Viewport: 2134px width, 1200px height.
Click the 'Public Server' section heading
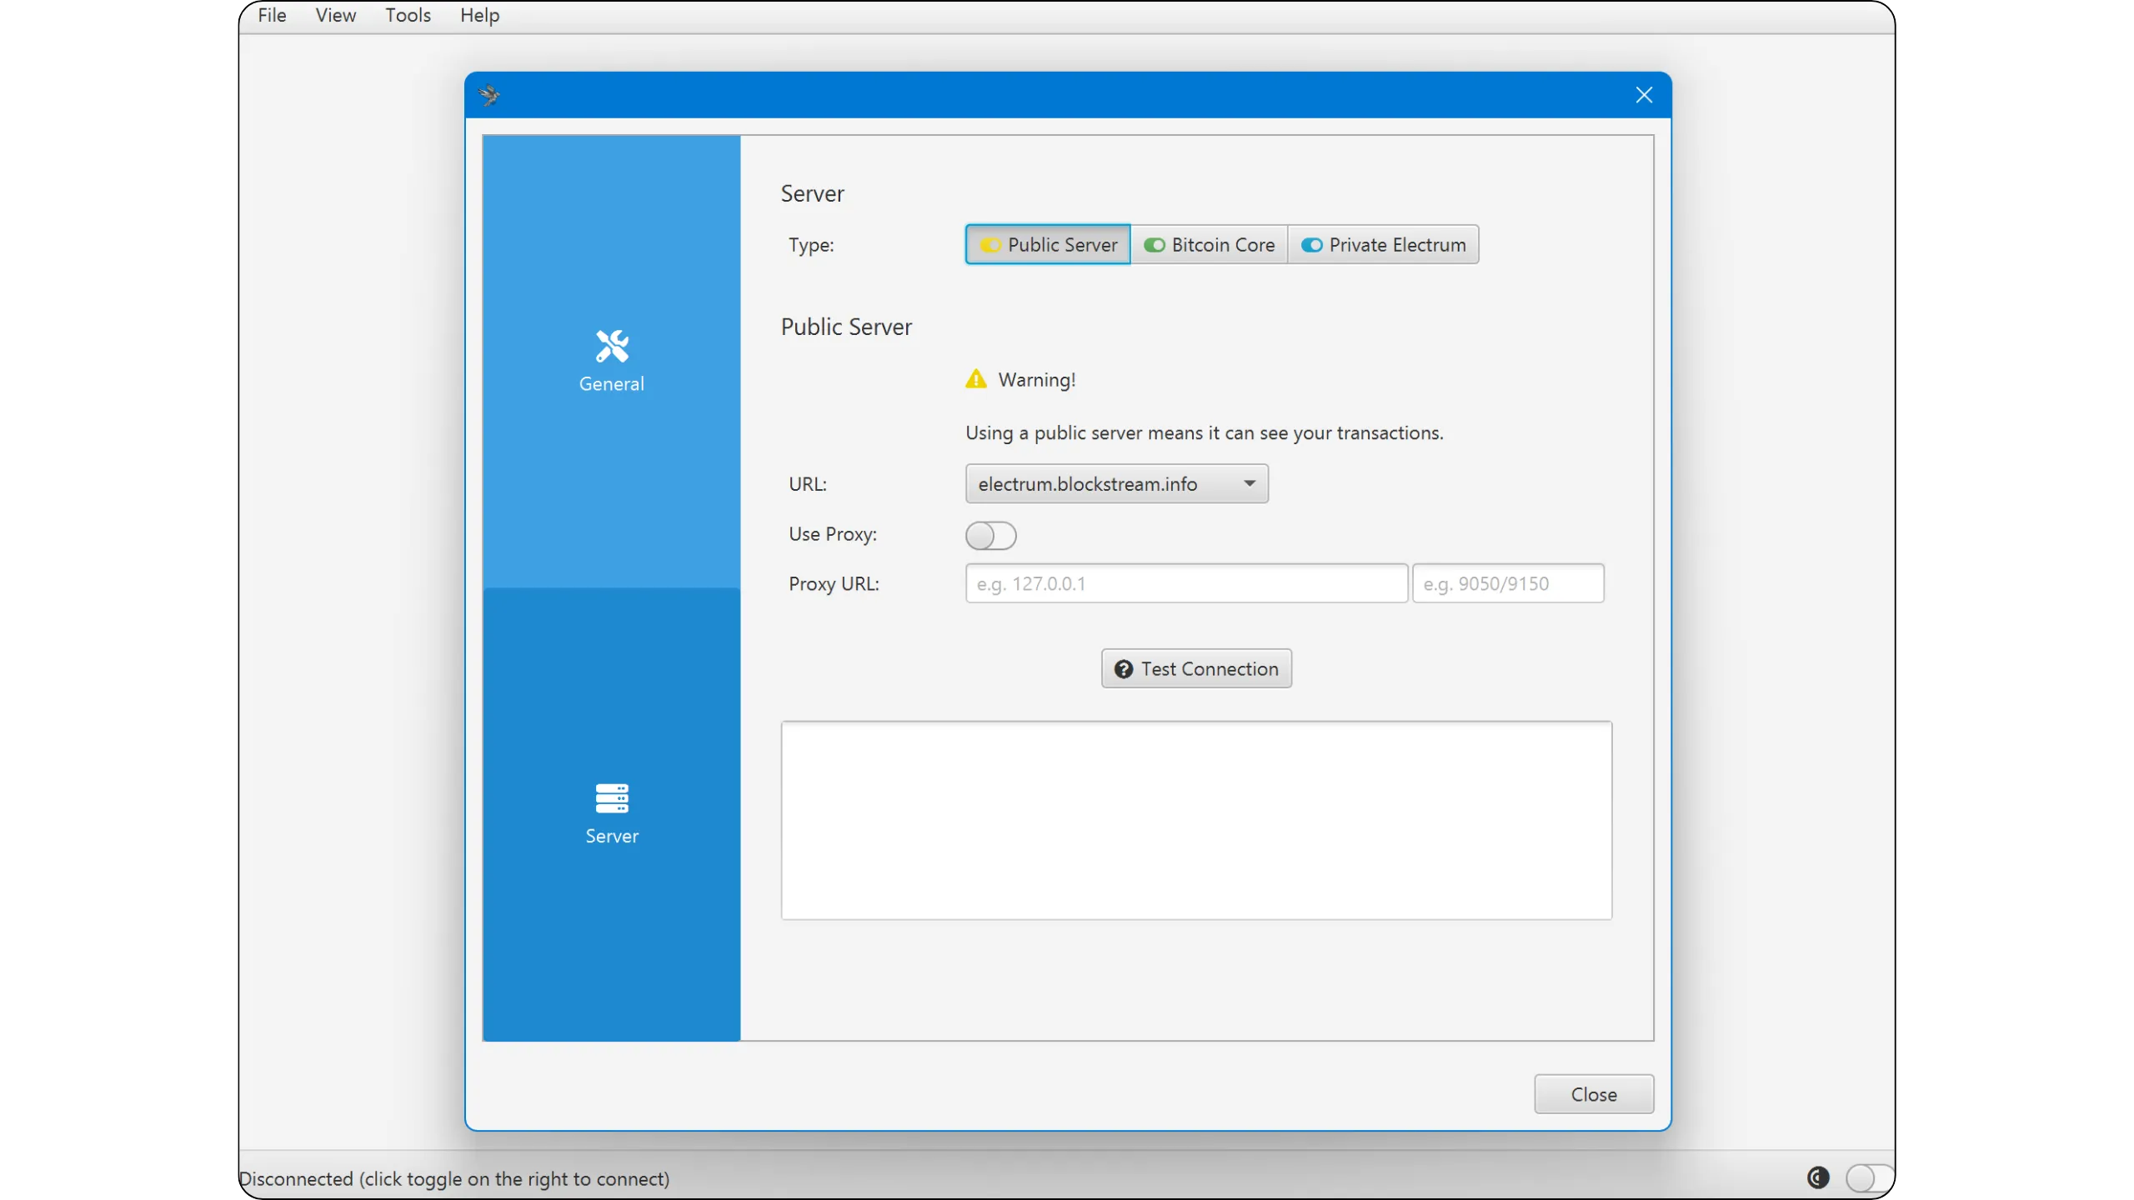tap(846, 327)
